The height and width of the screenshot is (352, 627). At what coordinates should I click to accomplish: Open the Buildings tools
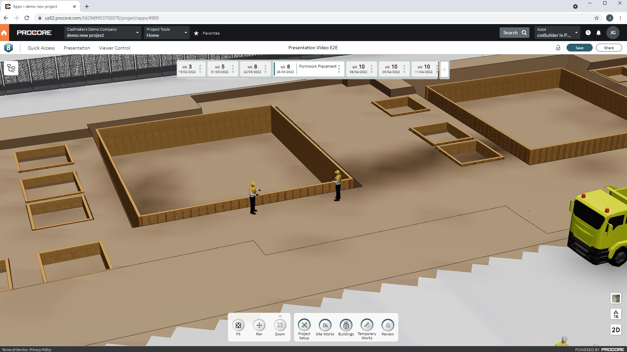tap(346, 326)
